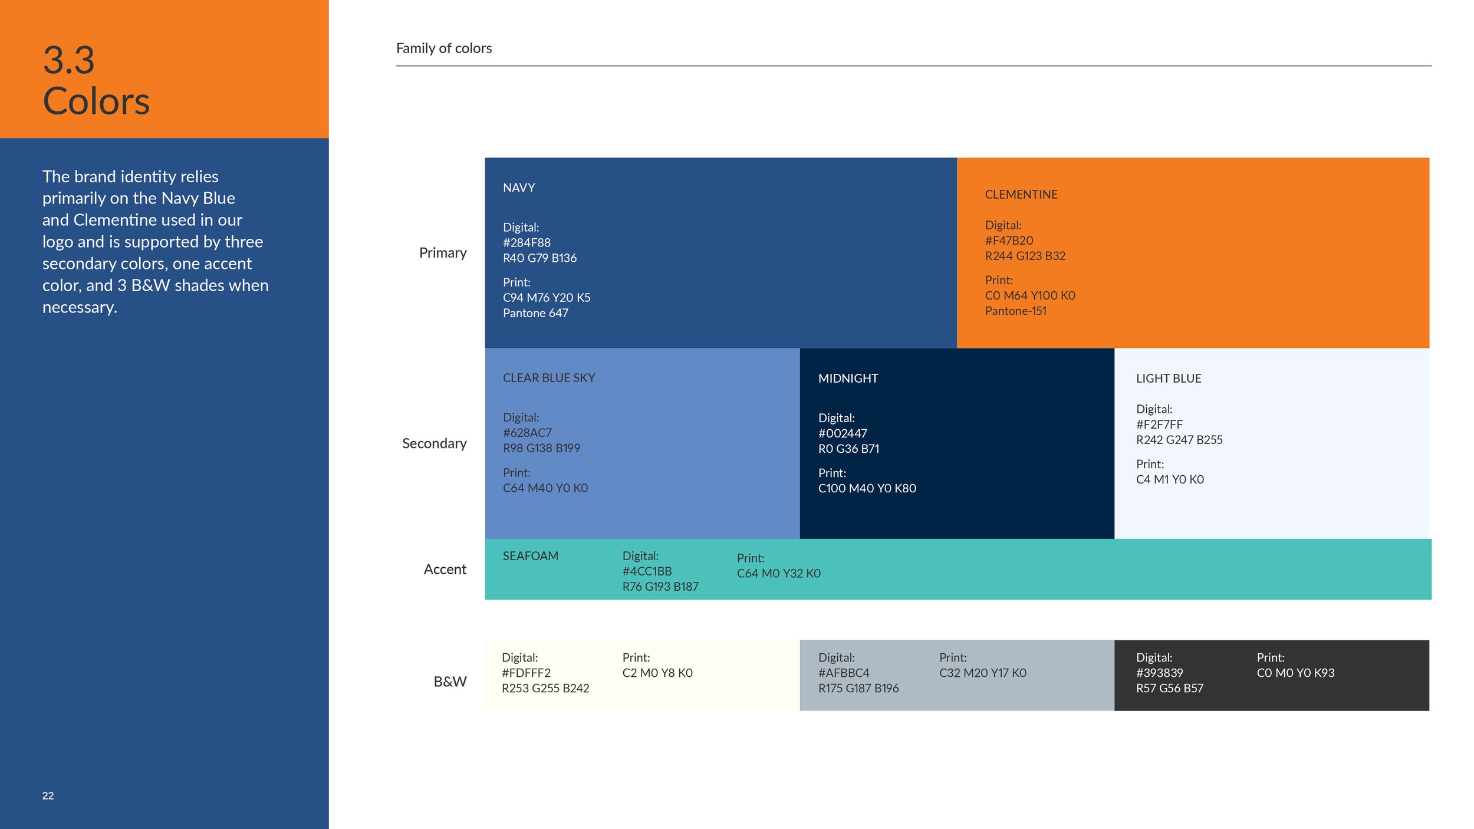Screen dimensions: 1474x829
Task: Click the 'C32 M20 Y17 K0' value
Action: tap(982, 673)
